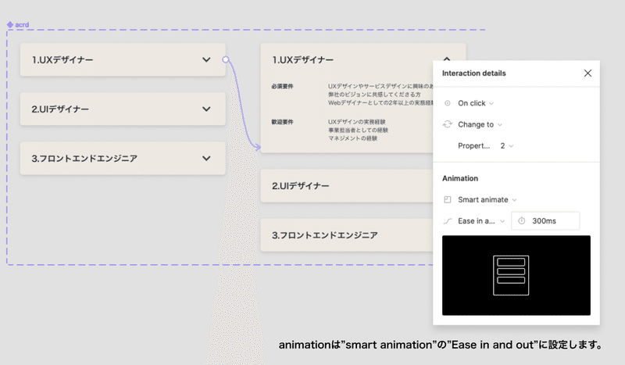Select the 必須要件 label
This screenshot has width=625, height=365.
pyautogui.click(x=282, y=86)
